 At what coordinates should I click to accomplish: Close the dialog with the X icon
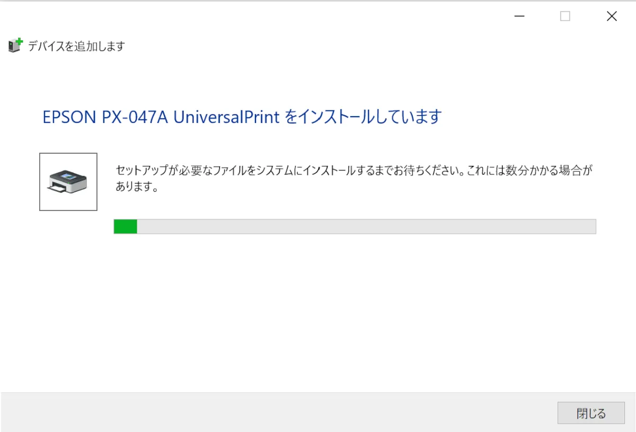[x=611, y=16]
